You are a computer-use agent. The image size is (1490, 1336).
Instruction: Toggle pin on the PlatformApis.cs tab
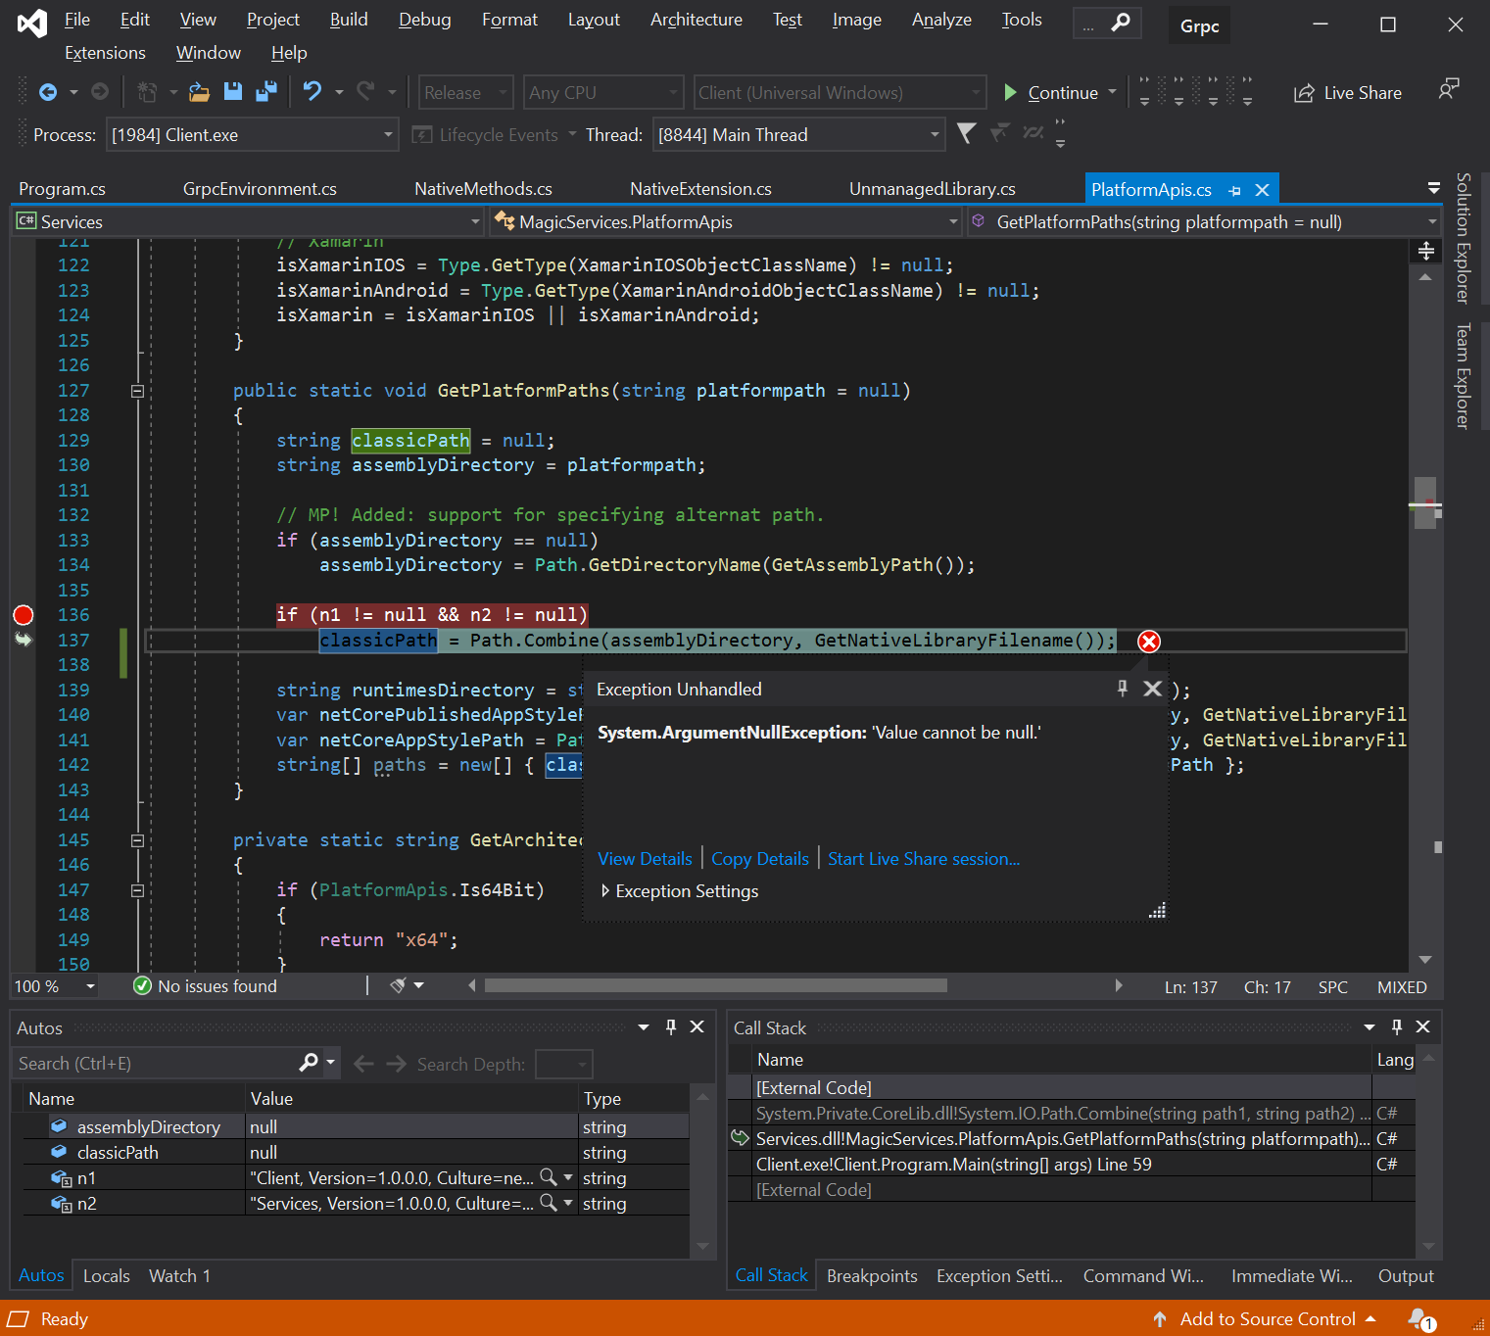click(x=1234, y=190)
